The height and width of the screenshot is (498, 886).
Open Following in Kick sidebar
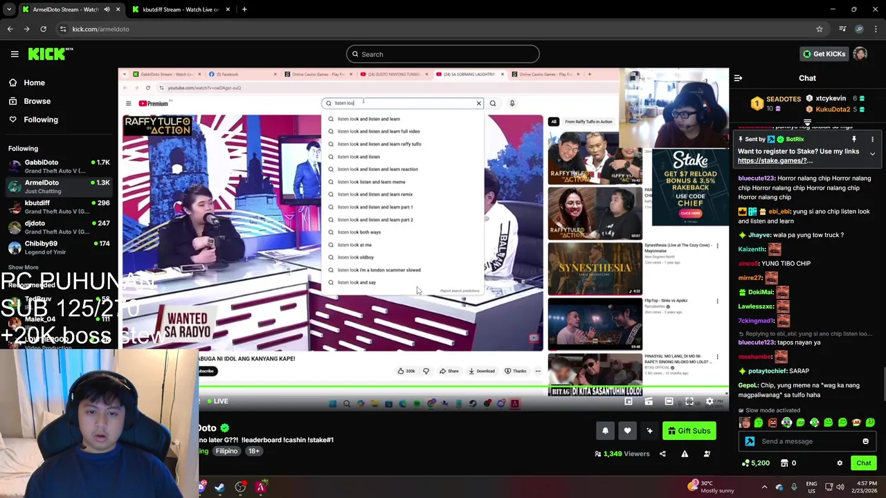tap(33, 120)
